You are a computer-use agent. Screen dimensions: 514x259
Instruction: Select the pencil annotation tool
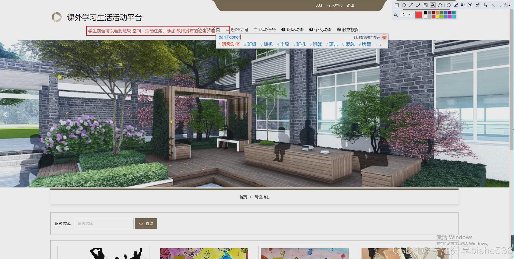(x=418, y=5)
